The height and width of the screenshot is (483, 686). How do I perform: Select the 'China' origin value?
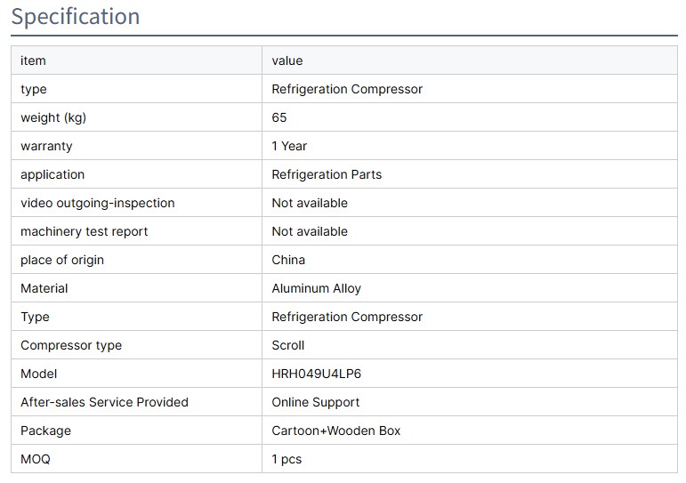click(x=288, y=260)
